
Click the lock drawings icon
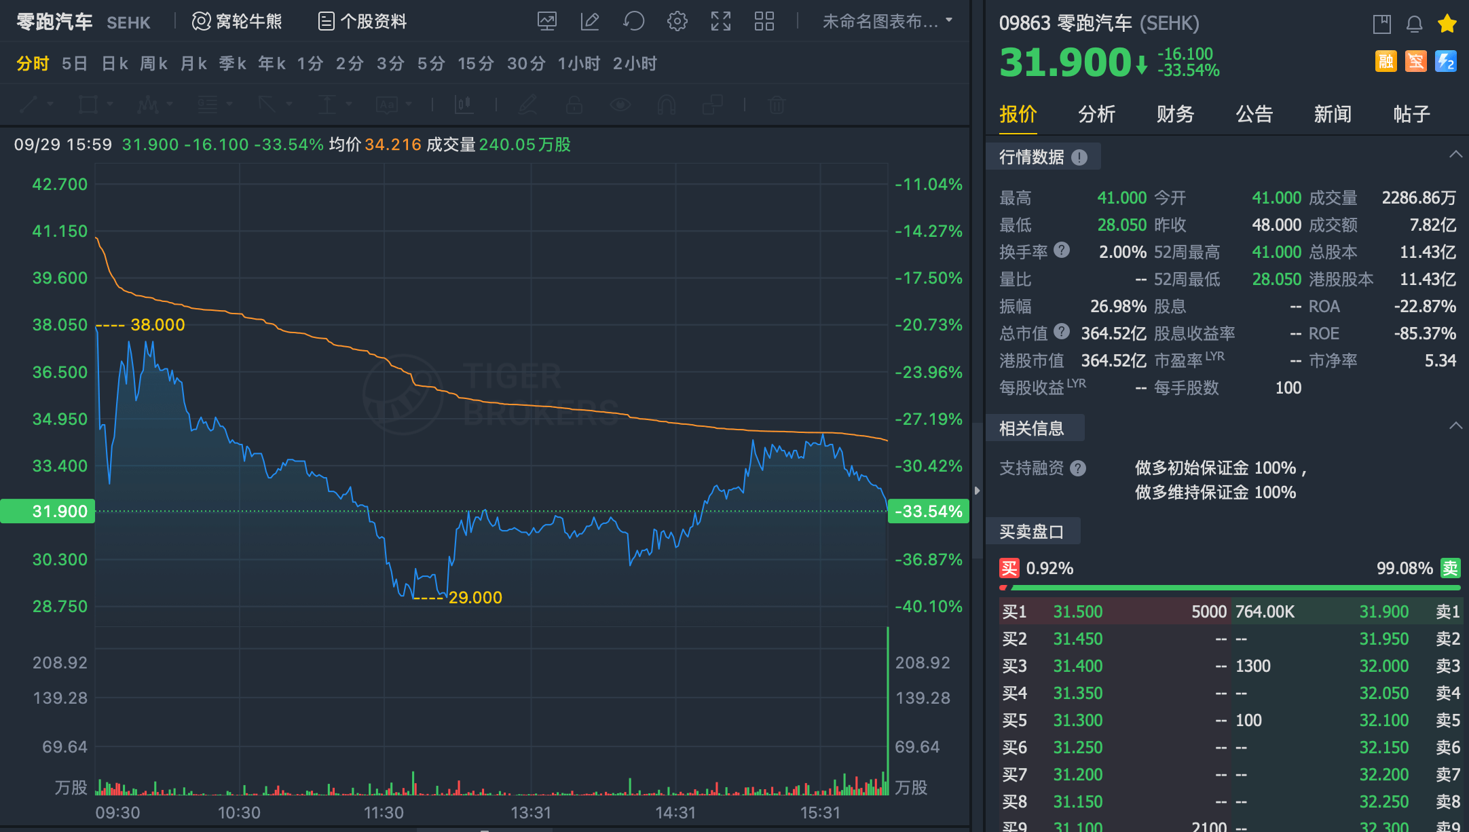point(574,105)
